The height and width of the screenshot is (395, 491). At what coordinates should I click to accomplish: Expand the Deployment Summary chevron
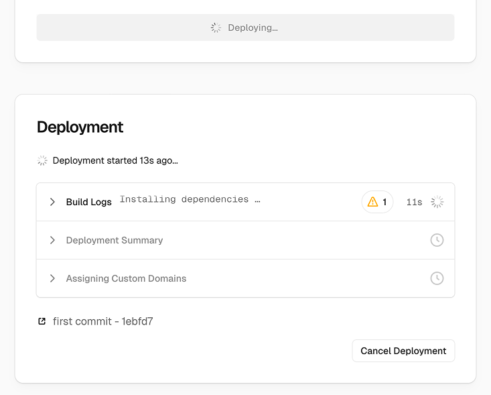pyautogui.click(x=52, y=240)
